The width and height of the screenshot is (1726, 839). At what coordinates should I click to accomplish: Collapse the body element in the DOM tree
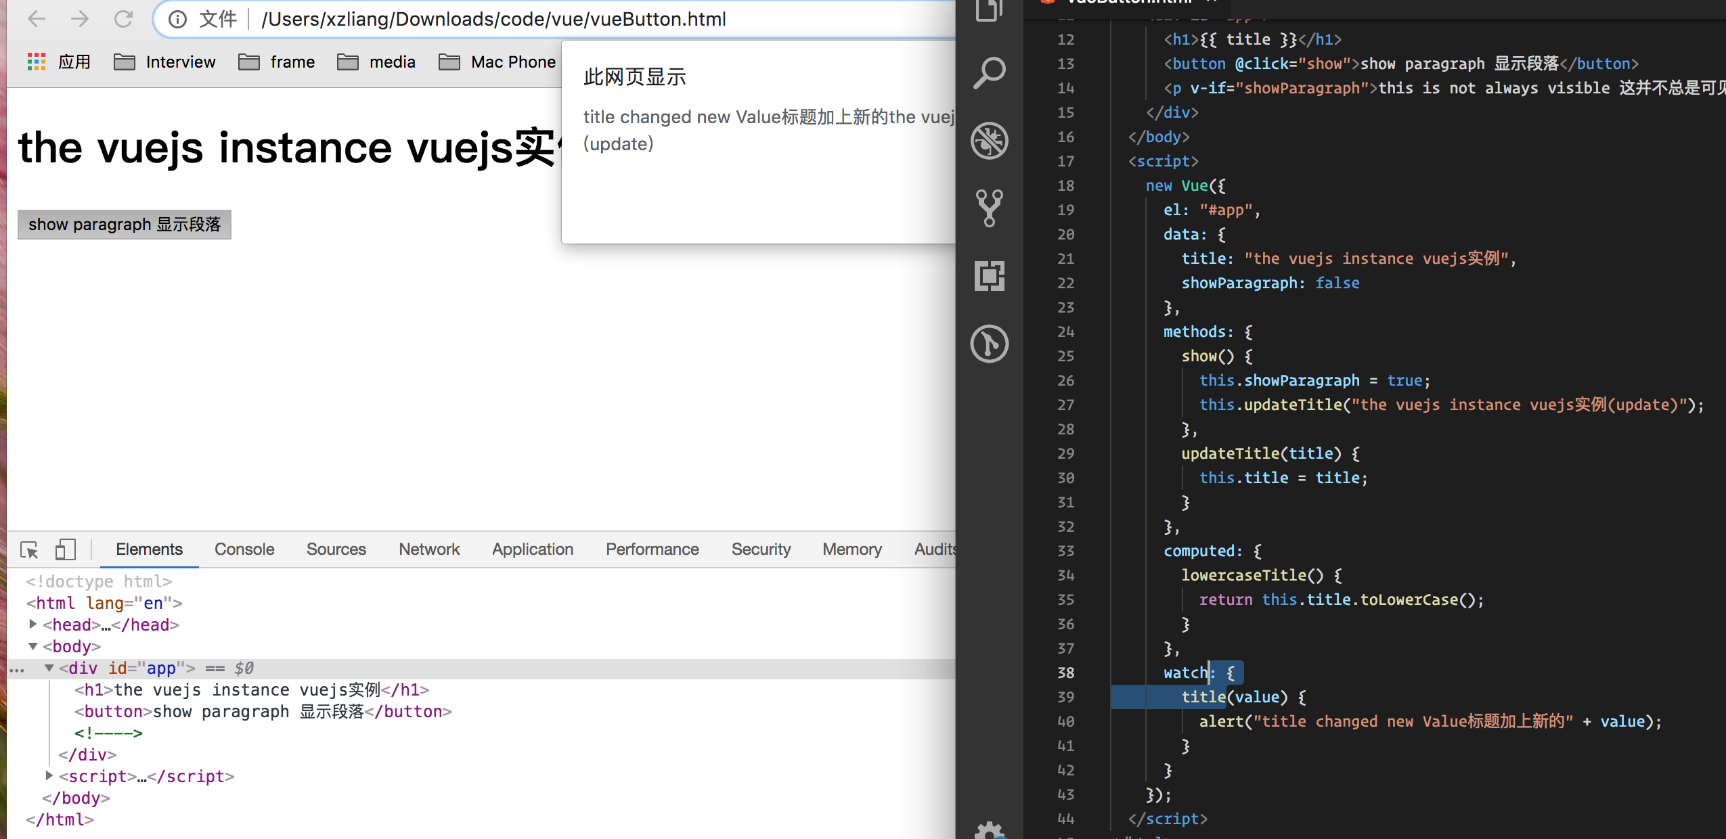click(x=32, y=646)
